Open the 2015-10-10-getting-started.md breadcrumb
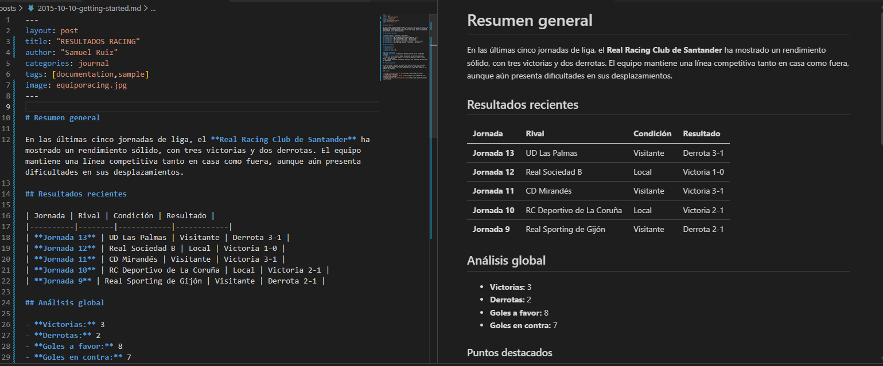Image resolution: width=883 pixels, height=366 pixels. (89, 9)
